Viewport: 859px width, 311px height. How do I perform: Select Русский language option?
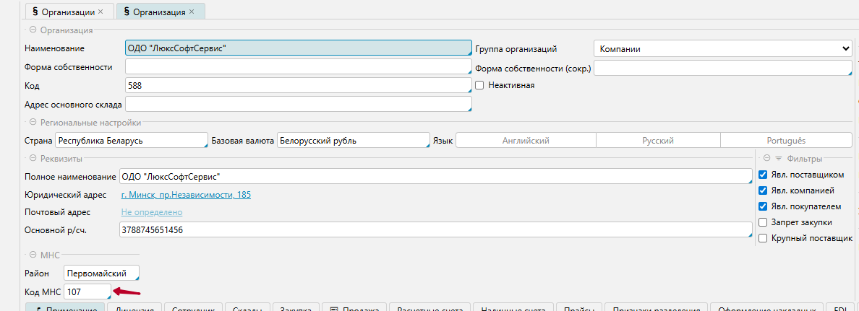point(658,141)
